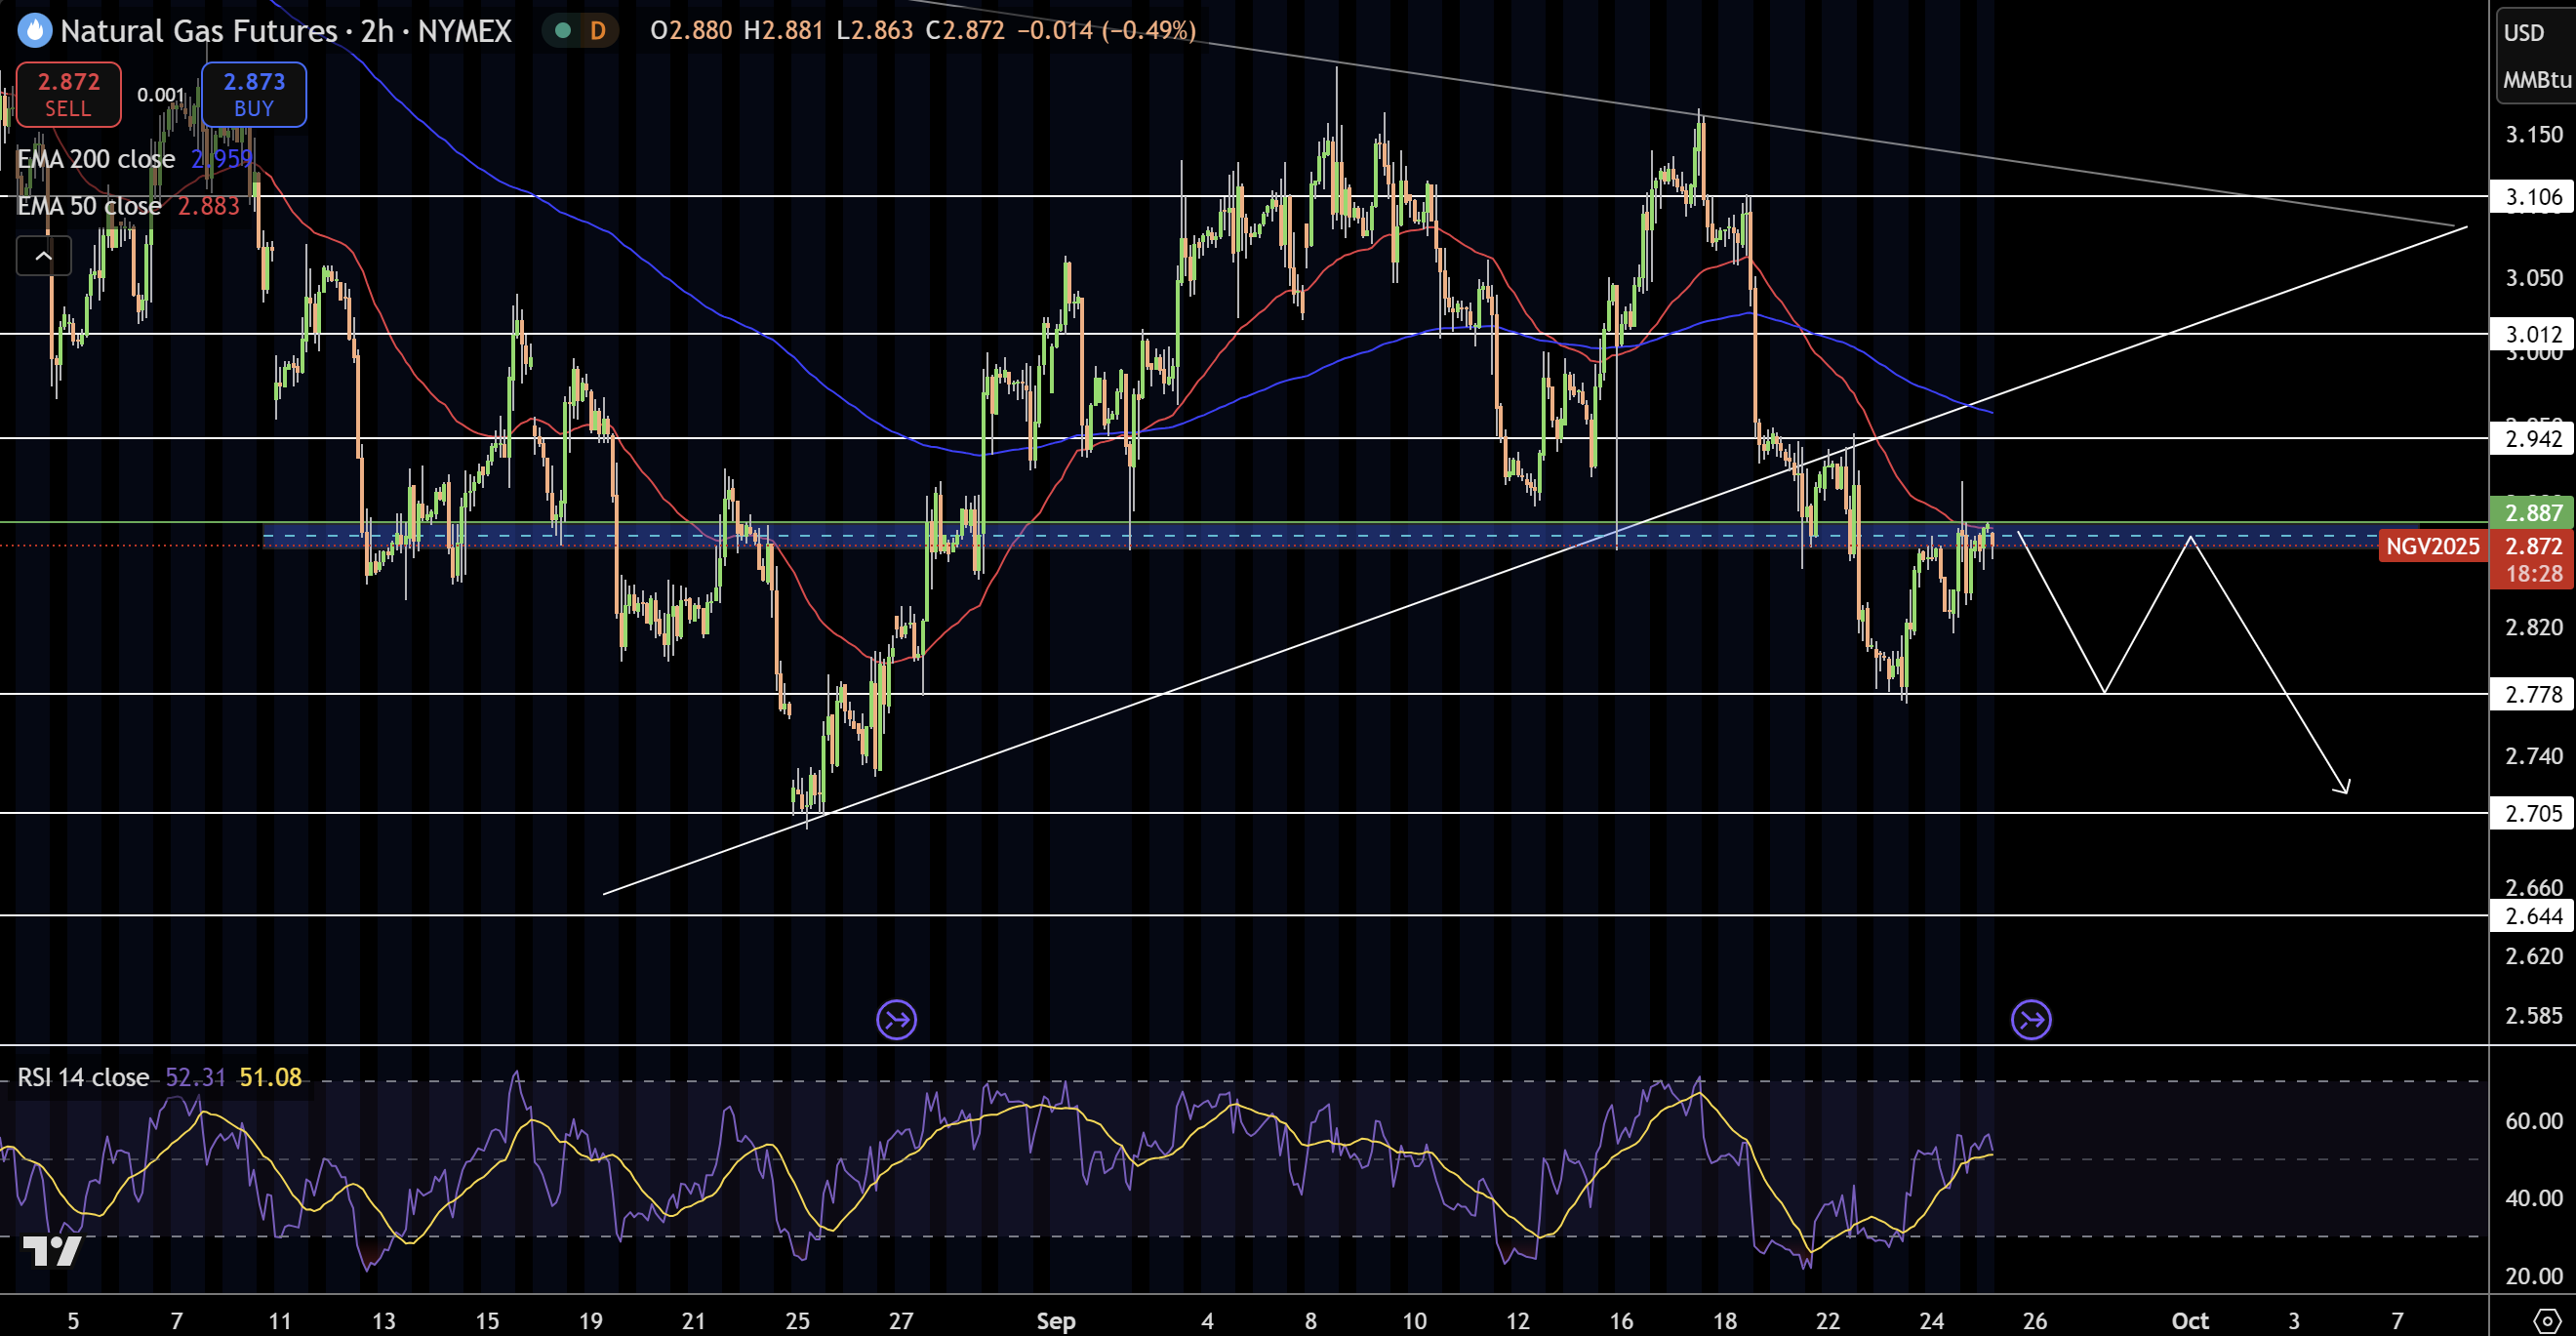Click the Oct date label on time axis
2576x1336 pixels.
point(2189,1320)
